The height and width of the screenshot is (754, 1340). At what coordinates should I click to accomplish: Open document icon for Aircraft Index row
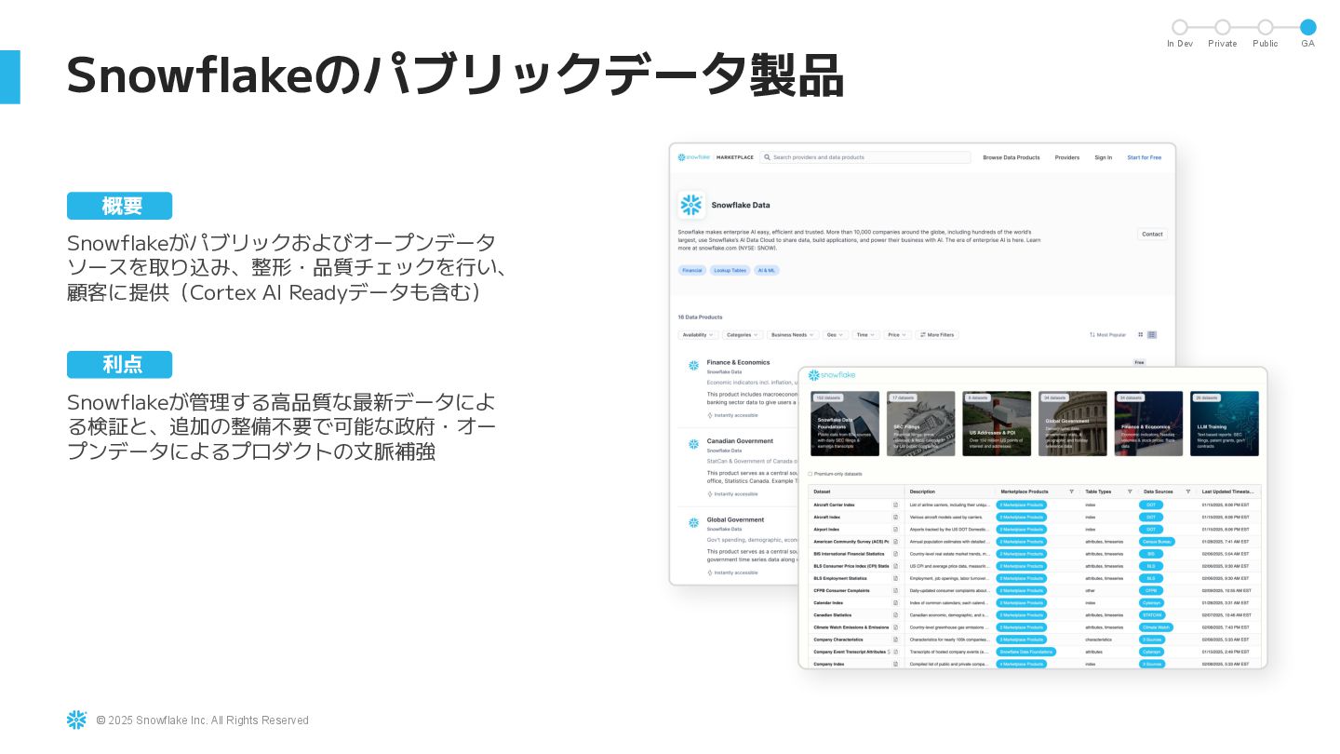pos(896,517)
